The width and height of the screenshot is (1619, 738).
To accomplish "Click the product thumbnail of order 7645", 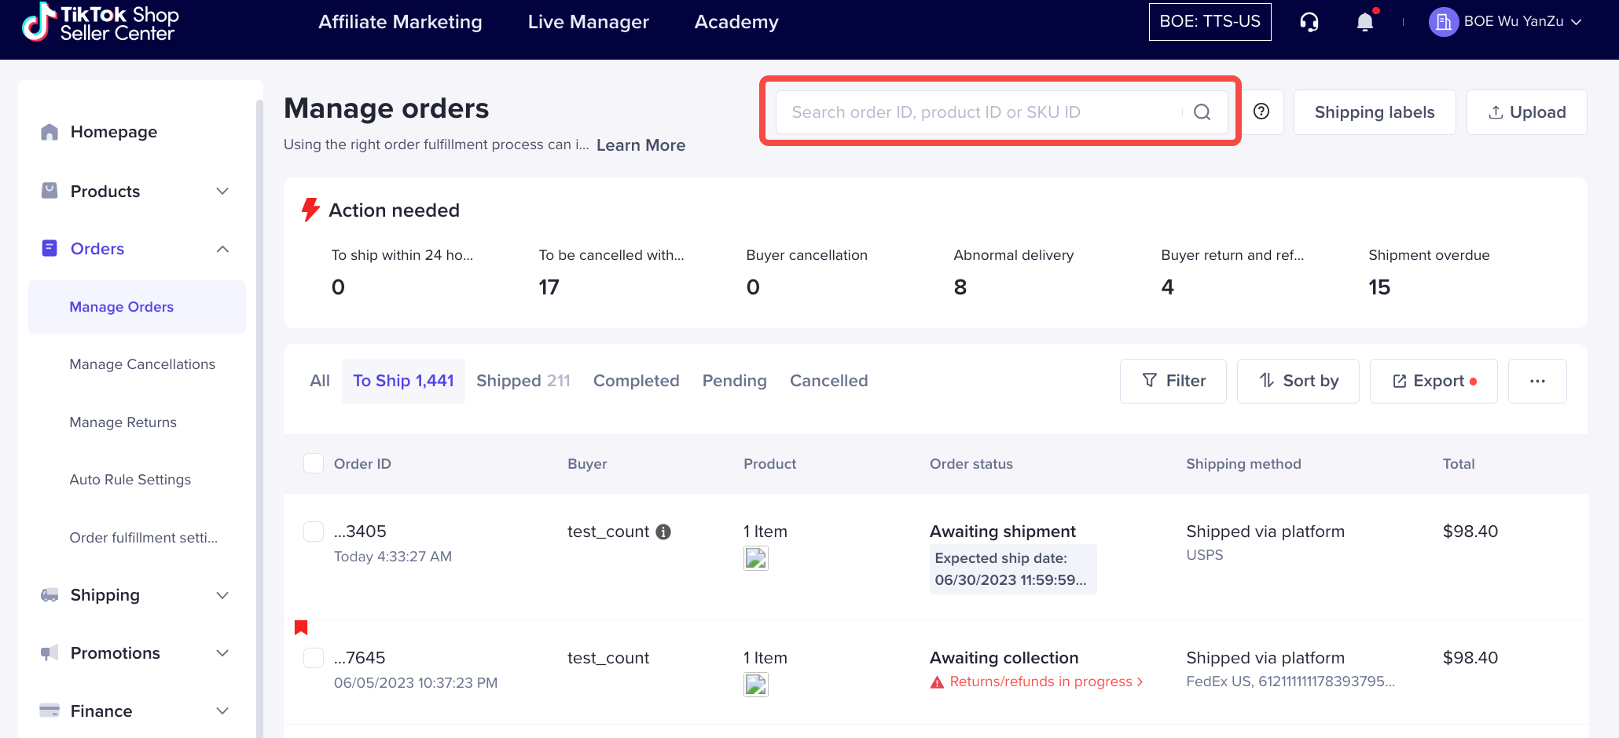I will pos(755,685).
